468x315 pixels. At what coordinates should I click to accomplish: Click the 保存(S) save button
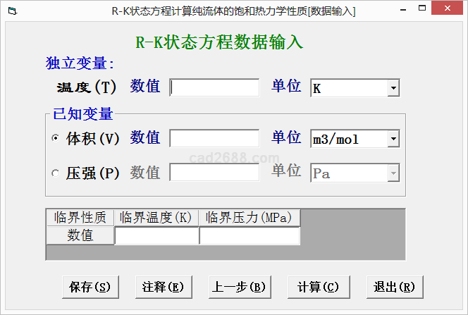click(90, 287)
